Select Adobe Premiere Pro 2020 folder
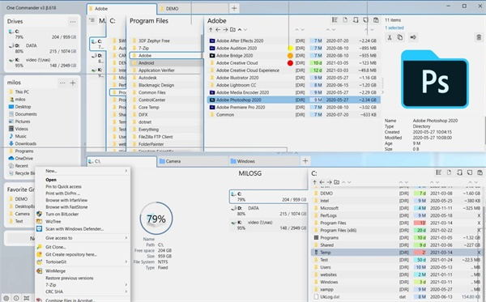The height and width of the screenshot is (302, 486). (293, 107)
